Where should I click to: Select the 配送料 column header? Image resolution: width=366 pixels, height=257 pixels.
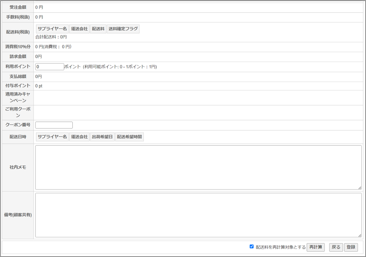click(x=98, y=29)
